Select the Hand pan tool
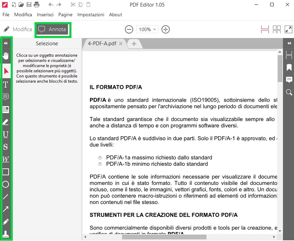Viewport: 294px width, 241px height. pos(6,56)
